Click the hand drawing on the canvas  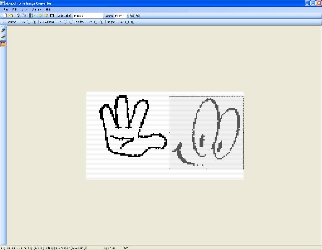[x=132, y=126]
